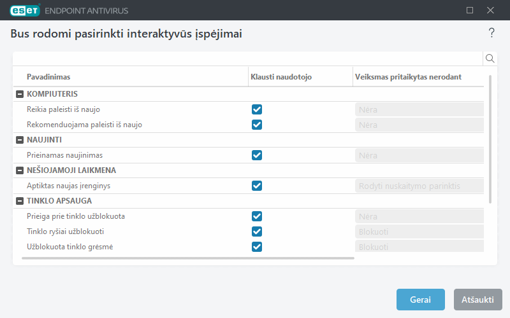Uncheck 'Aptiktas naujas įrenginys' checkbox
Image resolution: width=510 pixels, height=318 pixels.
point(257,186)
